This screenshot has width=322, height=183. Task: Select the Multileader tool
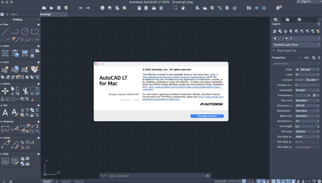click(5, 144)
